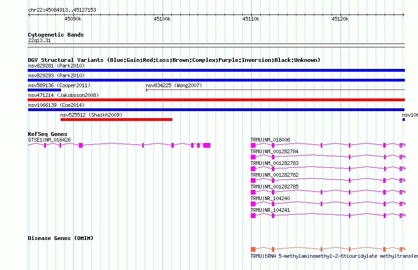Click the chr22:45084913..45127153 coordinates label

62,10
